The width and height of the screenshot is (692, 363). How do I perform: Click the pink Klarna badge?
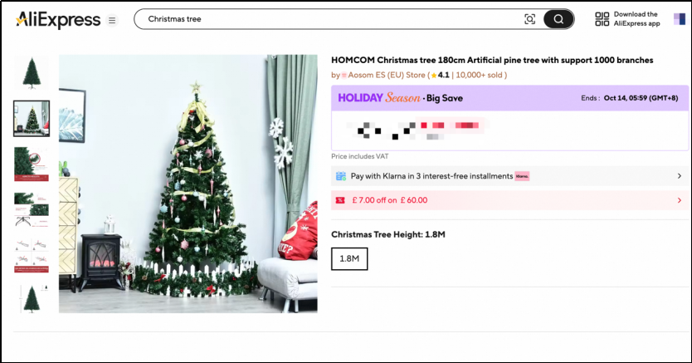522,176
